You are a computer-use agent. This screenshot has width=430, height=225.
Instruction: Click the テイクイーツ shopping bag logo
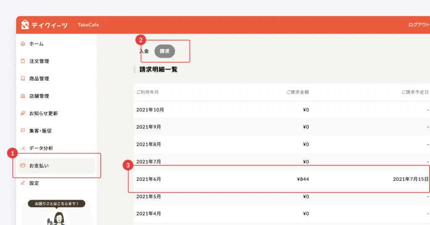coord(25,25)
